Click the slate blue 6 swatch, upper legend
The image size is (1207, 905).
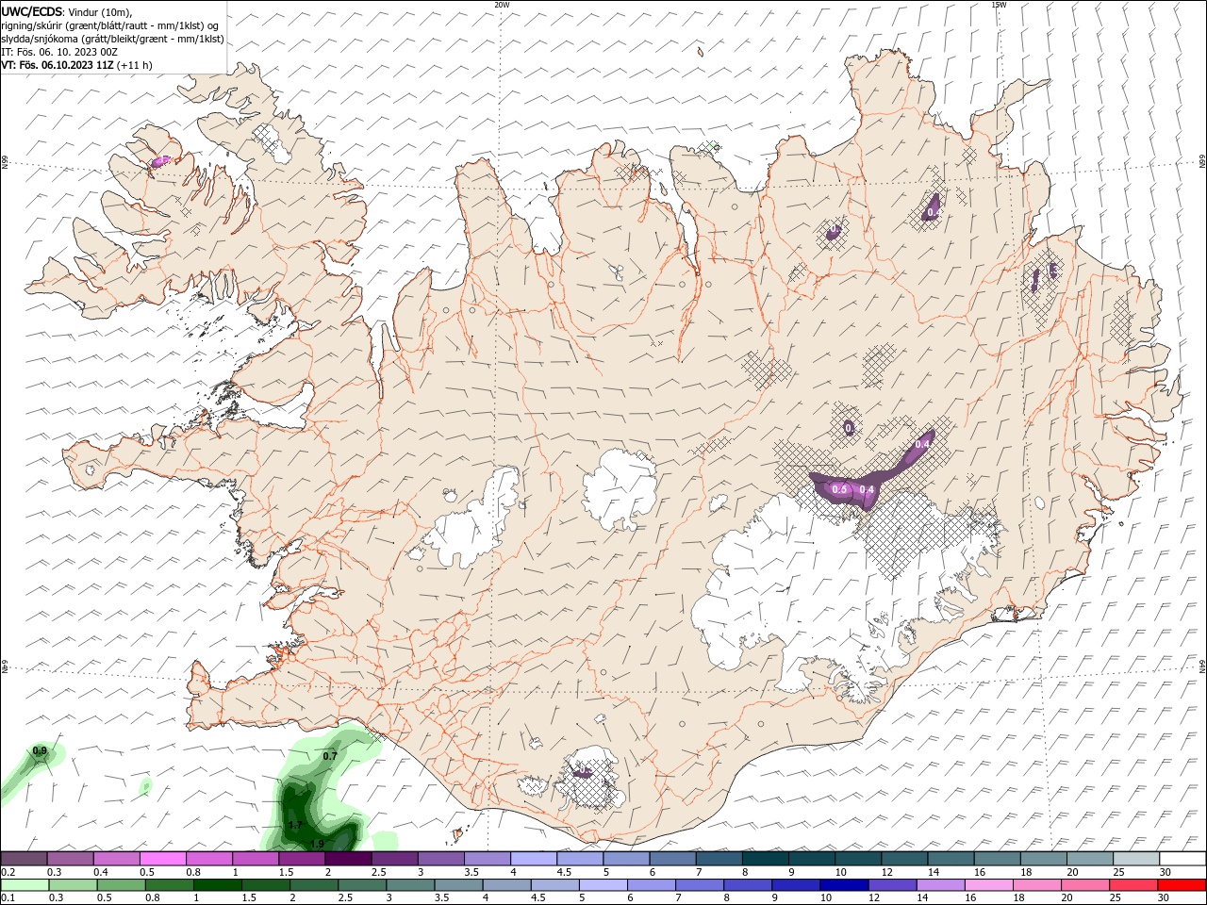click(x=672, y=859)
